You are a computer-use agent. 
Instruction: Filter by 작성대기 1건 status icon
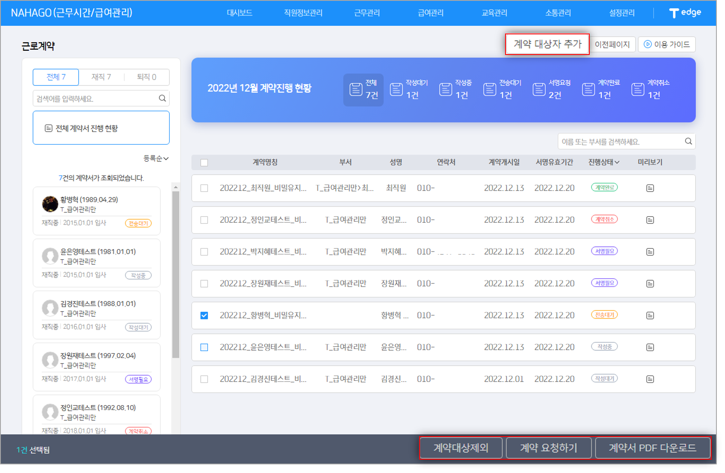408,89
